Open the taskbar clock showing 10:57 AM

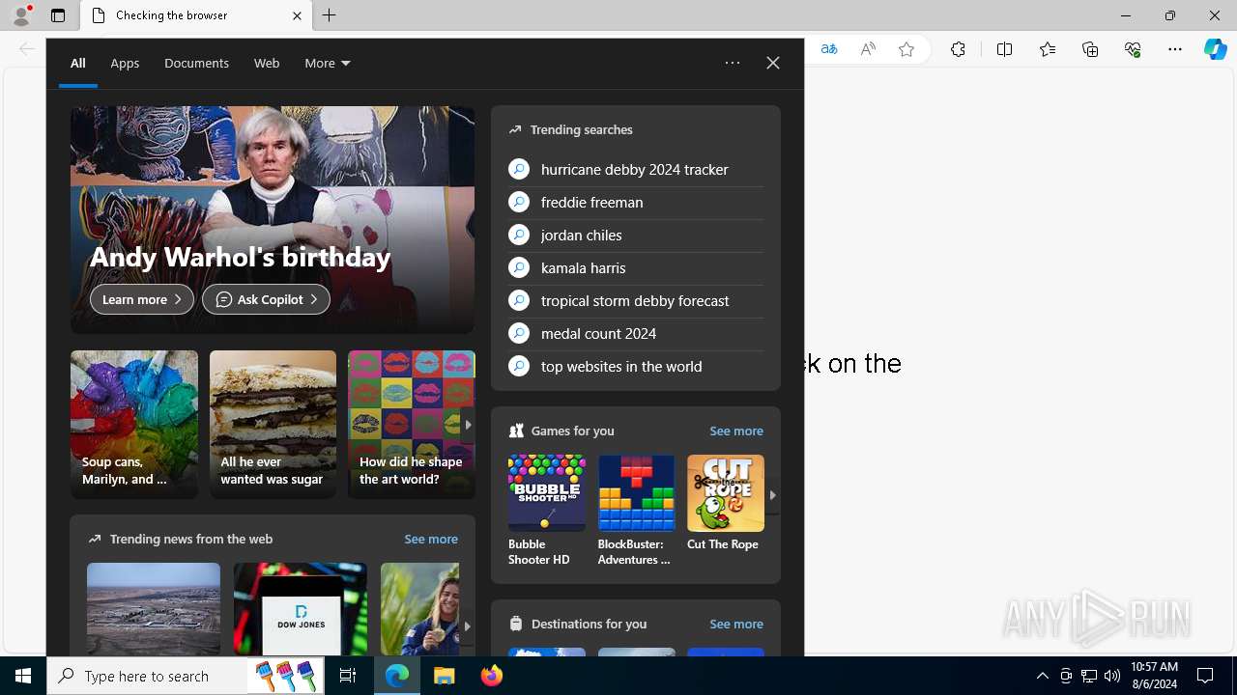(1154, 676)
